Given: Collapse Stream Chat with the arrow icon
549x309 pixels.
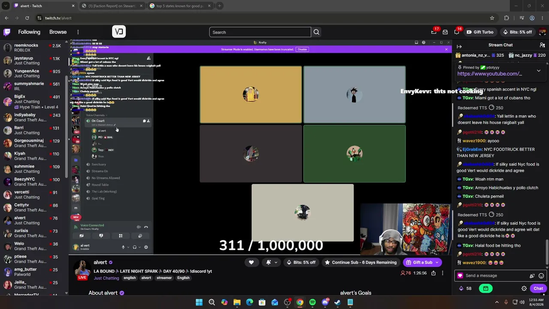Looking at the screenshot, I should [x=459, y=46].
